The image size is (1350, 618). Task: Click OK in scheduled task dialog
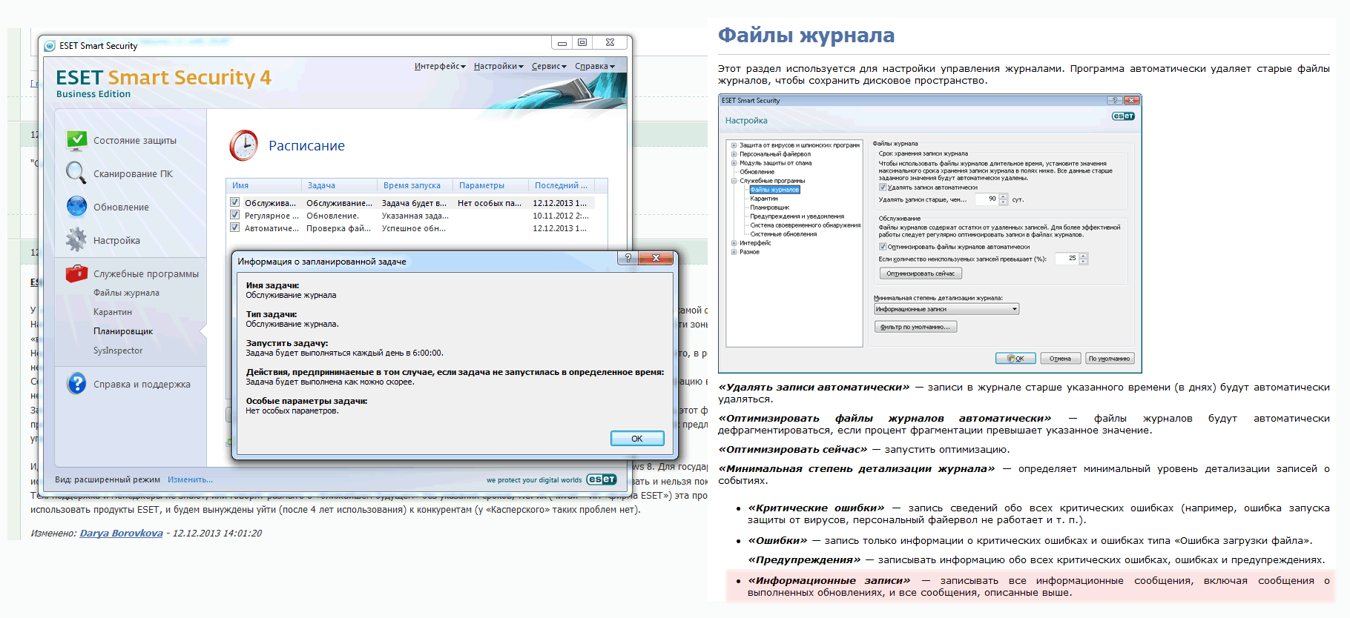(x=637, y=439)
